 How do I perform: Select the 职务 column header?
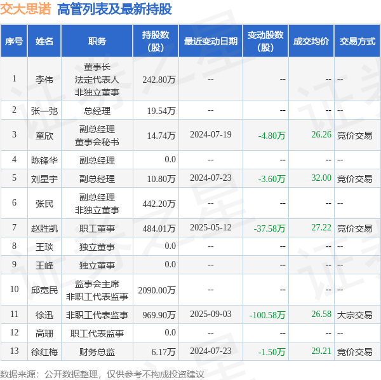pyautogui.click(x=97, y=41)
